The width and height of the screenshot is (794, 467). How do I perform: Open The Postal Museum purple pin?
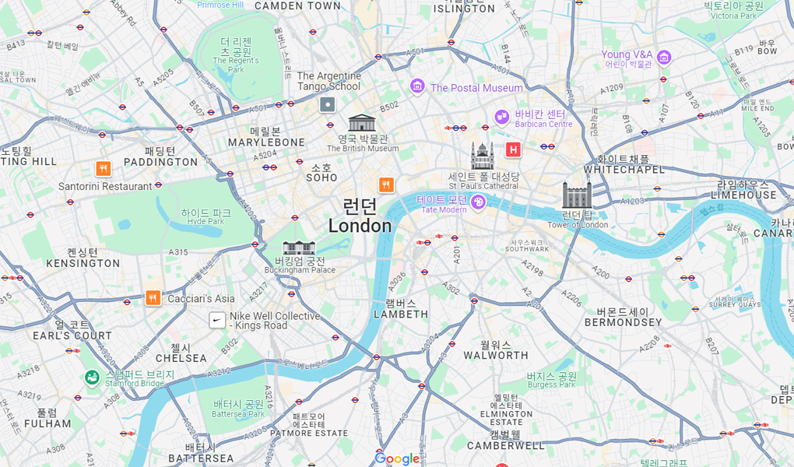(416, 86)
